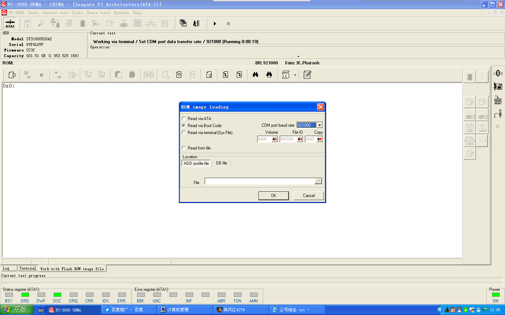Click the page up-arrow icon in the ROM toolbar
505x315 pixels.
[225, 75]
